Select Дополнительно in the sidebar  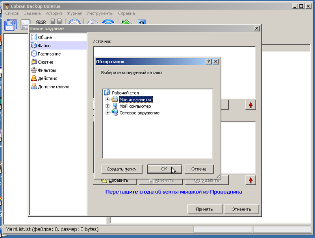(x=54, y=87)
